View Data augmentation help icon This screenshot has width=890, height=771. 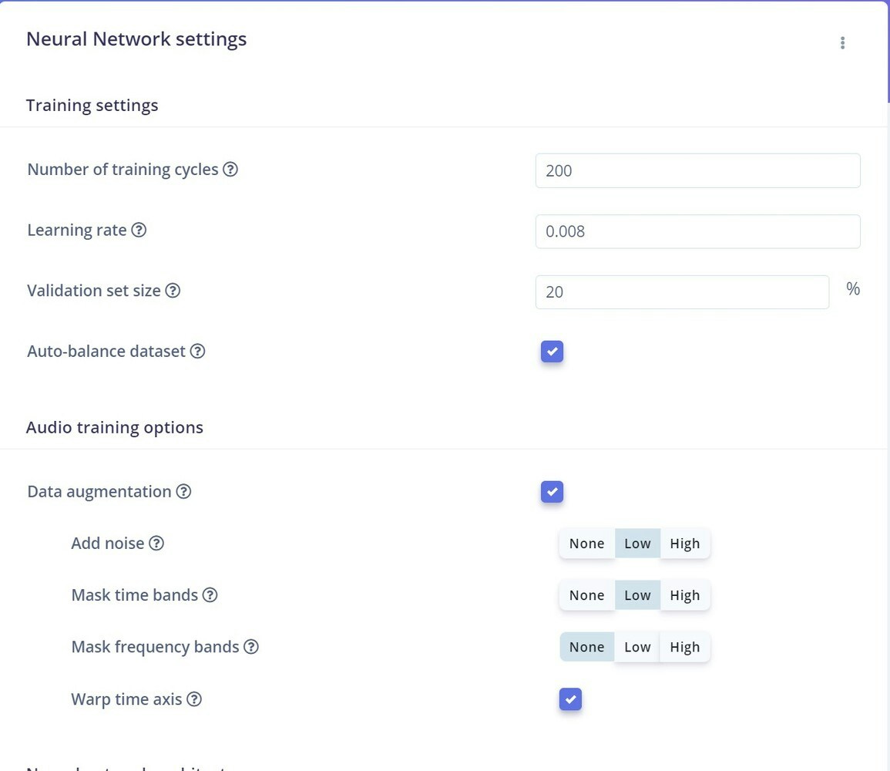click(x=183, y=492)
